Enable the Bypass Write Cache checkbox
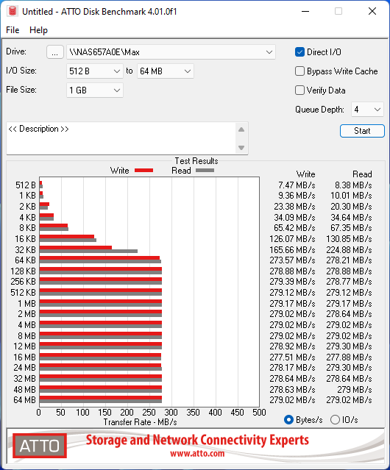The width and height of the screenshot is (390, 470). (x=299, y=71)
